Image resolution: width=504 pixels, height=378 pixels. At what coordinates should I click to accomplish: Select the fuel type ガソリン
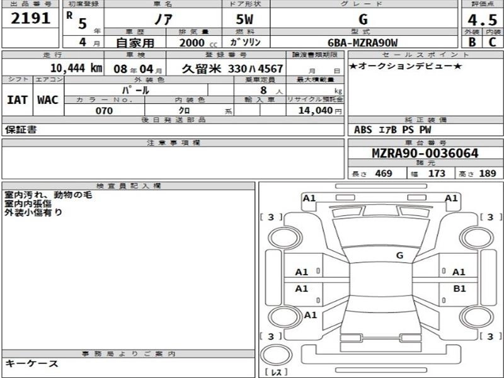pyautogui.click(x=246, y=42)
